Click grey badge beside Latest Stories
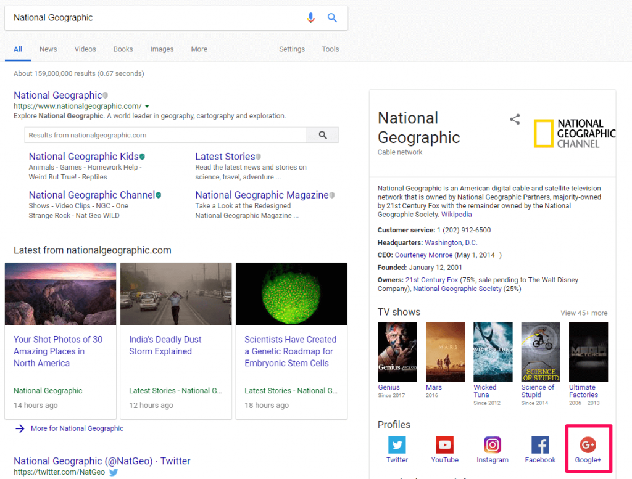Viewport: 632px width, 479px height. click(x=259, y=157)
